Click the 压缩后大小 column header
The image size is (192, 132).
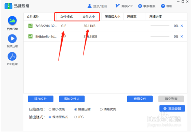pyautogui.click(x=113, y=17)
